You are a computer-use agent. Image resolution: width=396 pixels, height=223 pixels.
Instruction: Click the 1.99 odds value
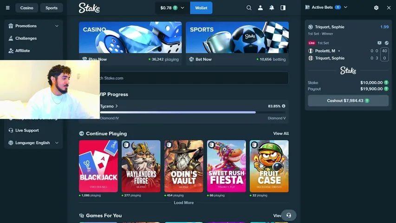point(384,27)
